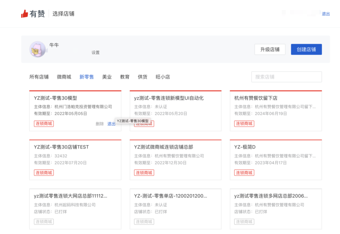Open the YZ-极简D store card
The height and width of the screenshot is (234, 340).
point(275,159)
